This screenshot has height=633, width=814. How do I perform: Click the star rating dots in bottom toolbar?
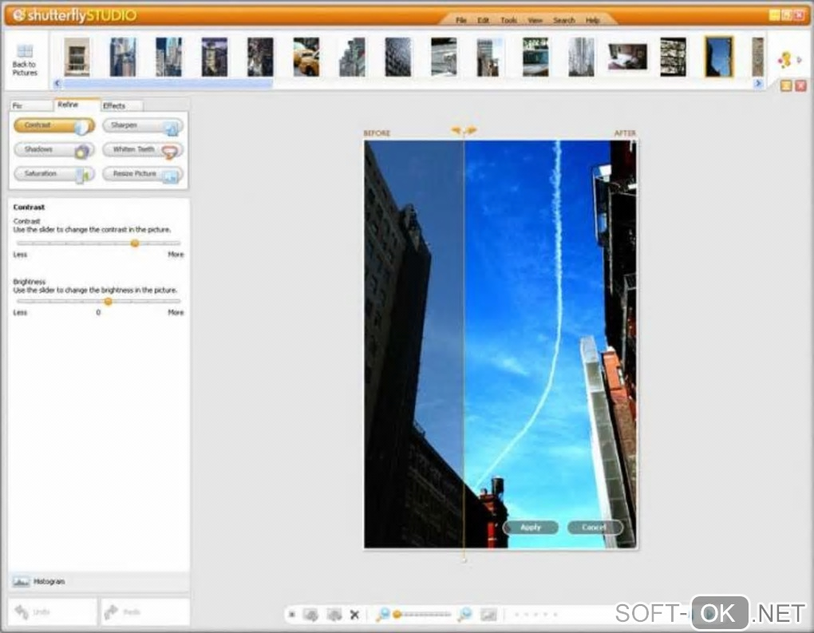(535, 615)
